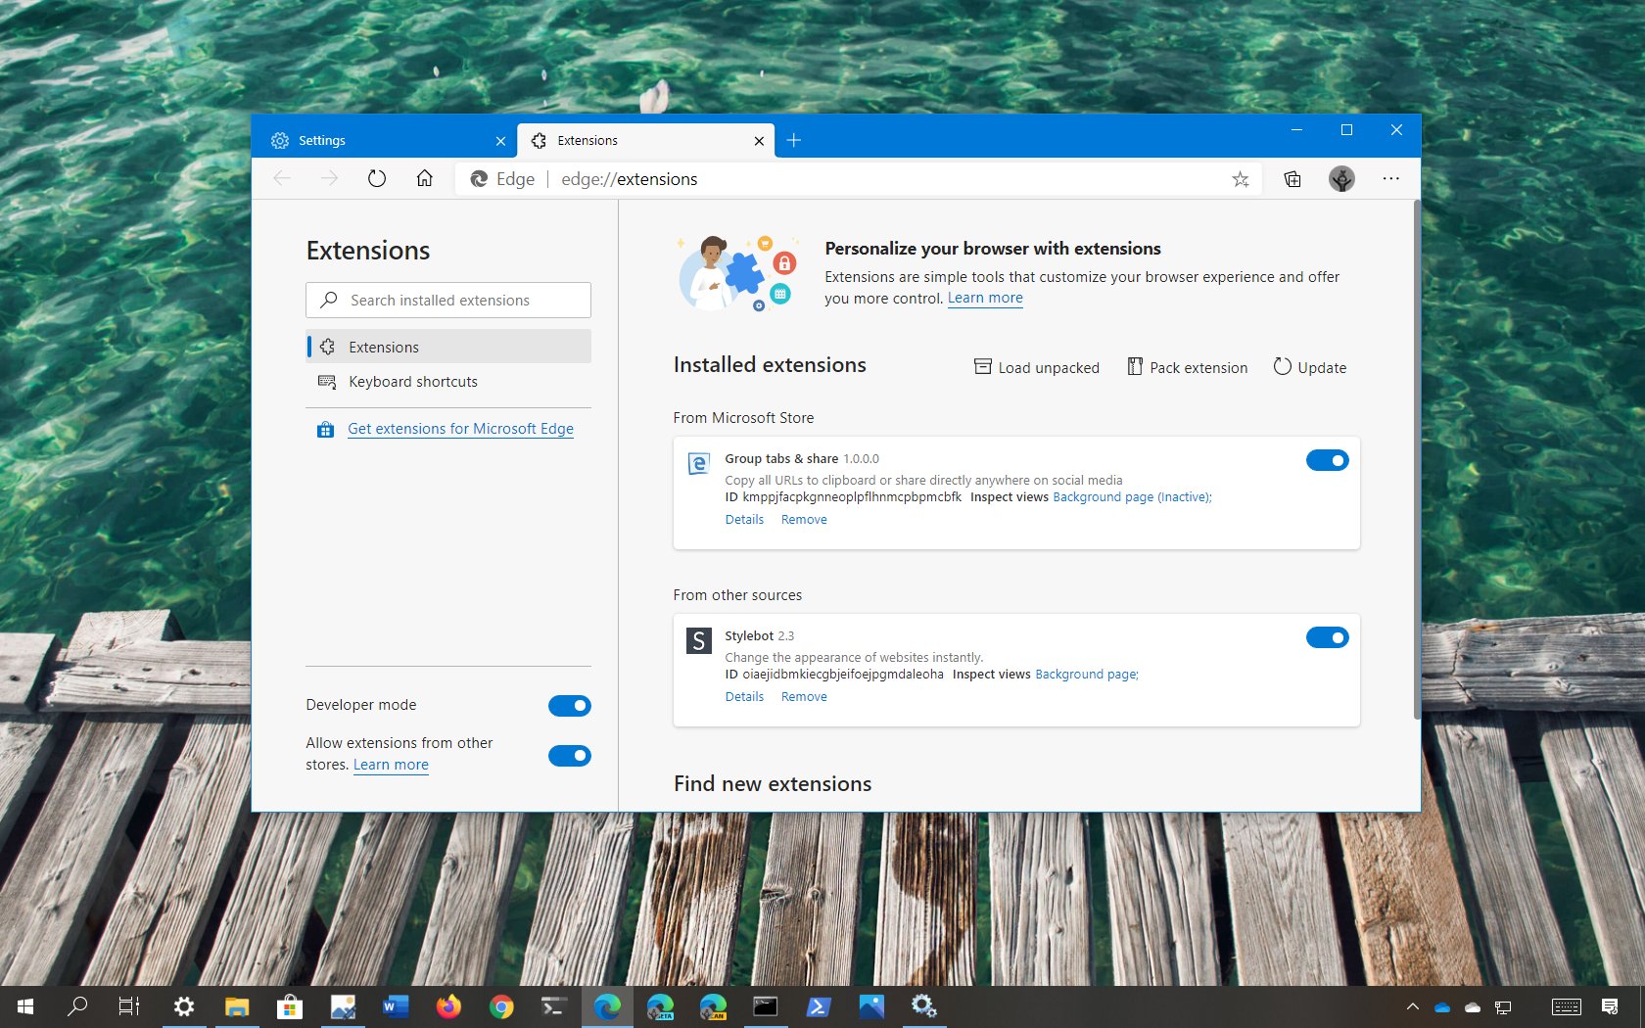Open Learn more about other stores
Screen dimensions: 1645x1028
tap(391, 765)
